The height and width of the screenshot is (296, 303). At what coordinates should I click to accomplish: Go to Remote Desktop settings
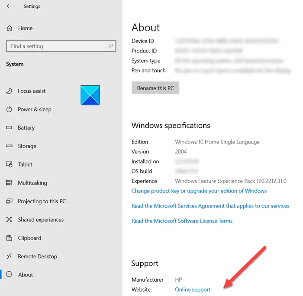[x=38, y=256]
